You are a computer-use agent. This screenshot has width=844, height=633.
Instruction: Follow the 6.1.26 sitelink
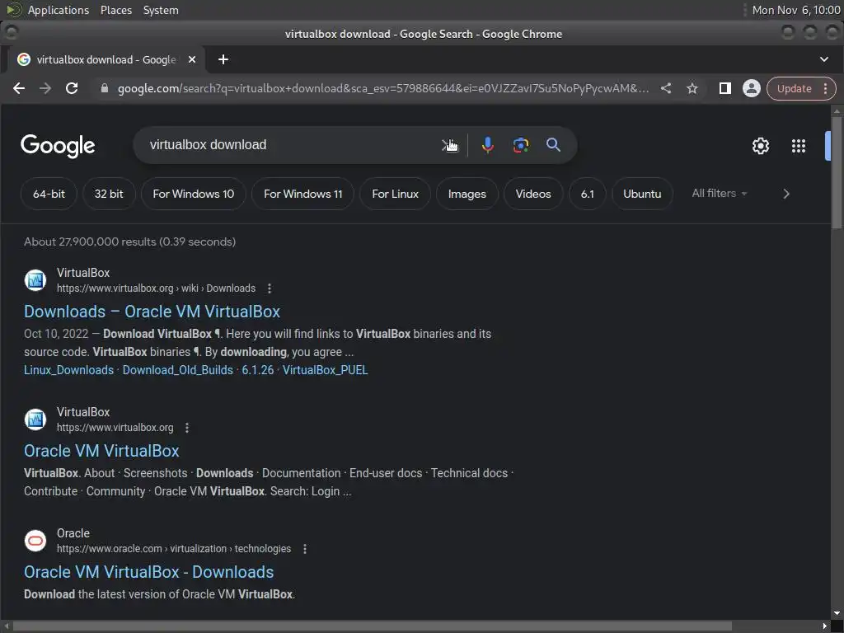(258, 370)
